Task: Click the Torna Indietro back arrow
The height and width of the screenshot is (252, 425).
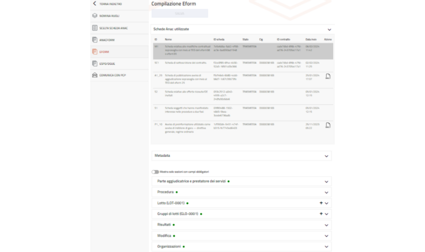Action: click(x=95, y=4)
